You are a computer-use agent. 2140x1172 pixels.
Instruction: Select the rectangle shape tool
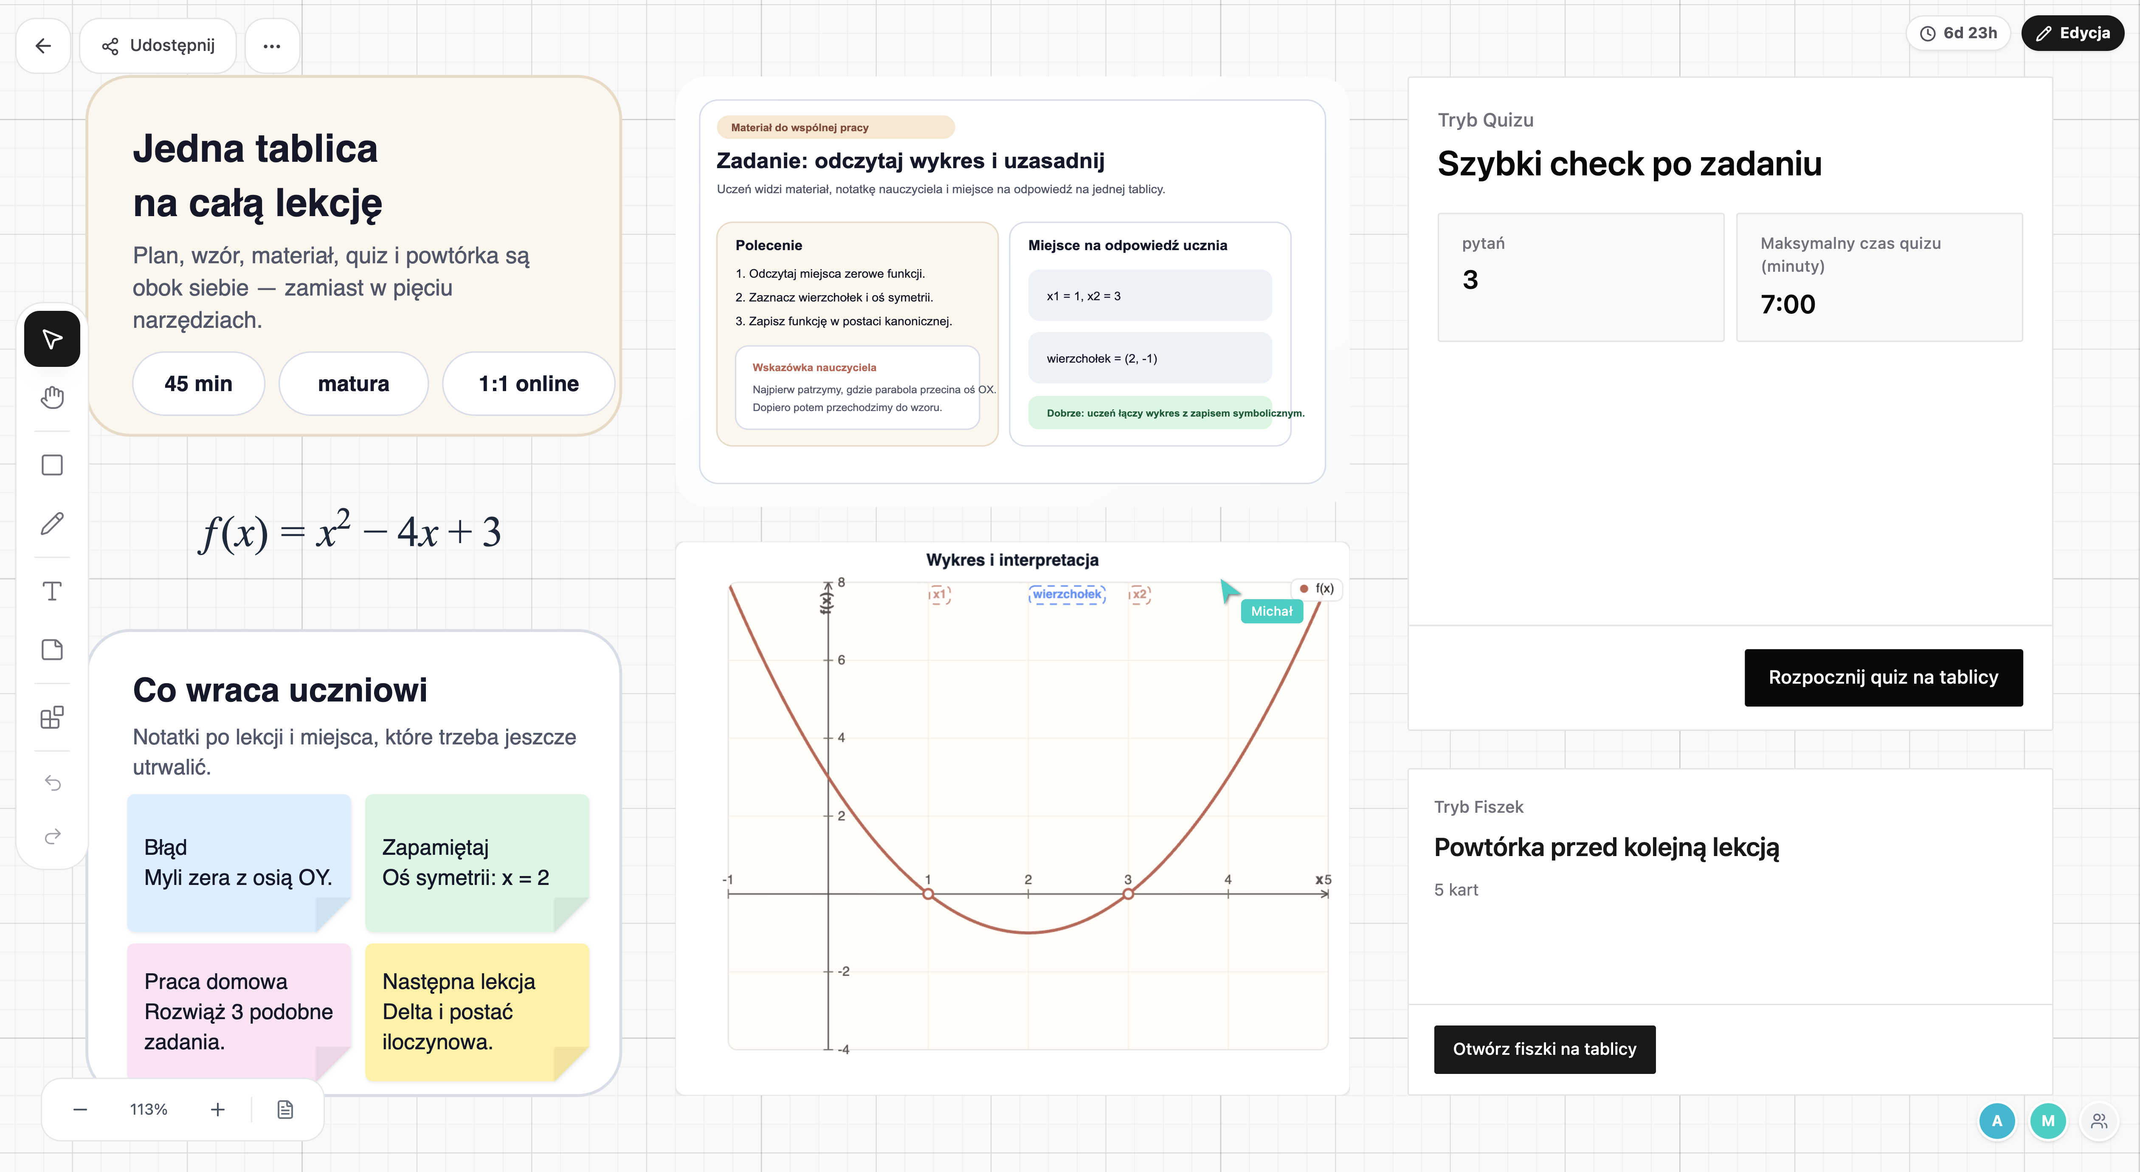[52, 465]
